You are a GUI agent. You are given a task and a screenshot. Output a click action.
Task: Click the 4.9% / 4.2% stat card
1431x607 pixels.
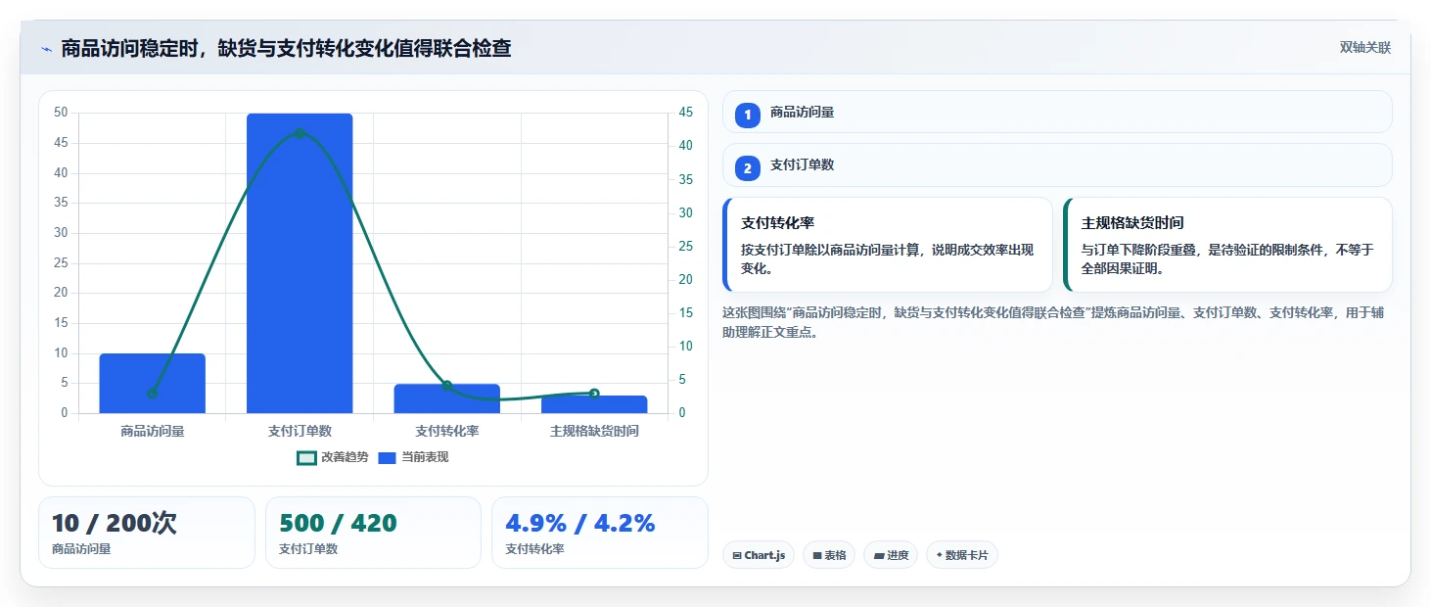tap(599, 533)
